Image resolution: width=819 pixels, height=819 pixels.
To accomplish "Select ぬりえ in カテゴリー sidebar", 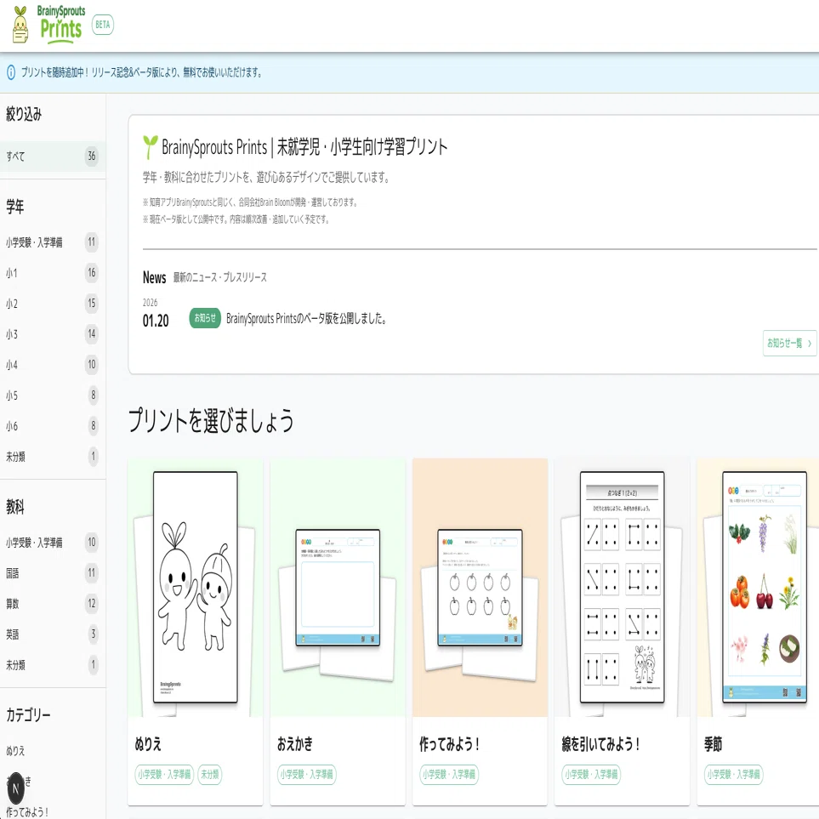I will click(x=53, y=751).
